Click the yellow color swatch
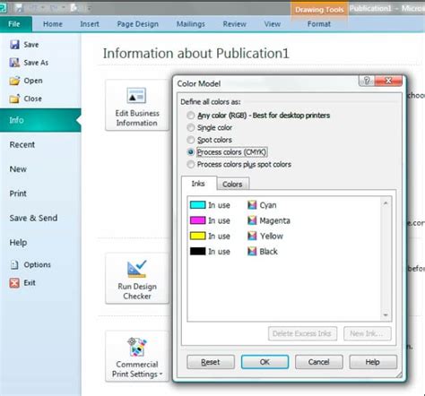Image resolution: width=425 pixels, height=396 pixels. tap(197, 236)
